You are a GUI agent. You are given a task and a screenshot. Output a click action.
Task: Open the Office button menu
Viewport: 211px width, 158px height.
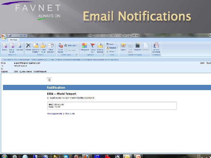point(4,37)
